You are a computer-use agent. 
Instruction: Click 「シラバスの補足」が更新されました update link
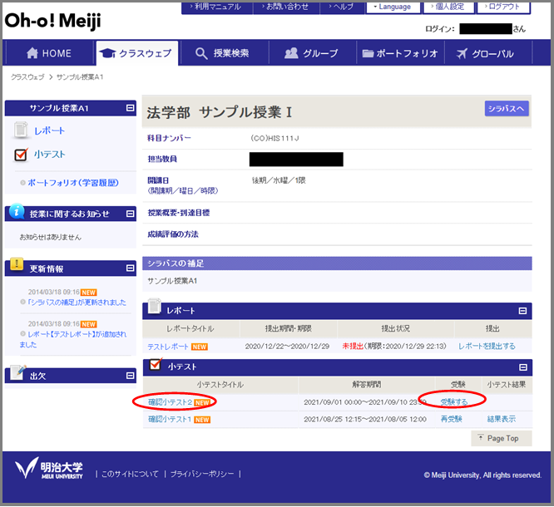pos(77,303)
